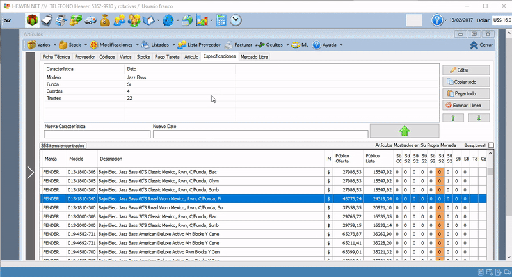Screen dimensions: 512x277
Task: Switch to the Proveedor tab
Action: coord(85,57)
